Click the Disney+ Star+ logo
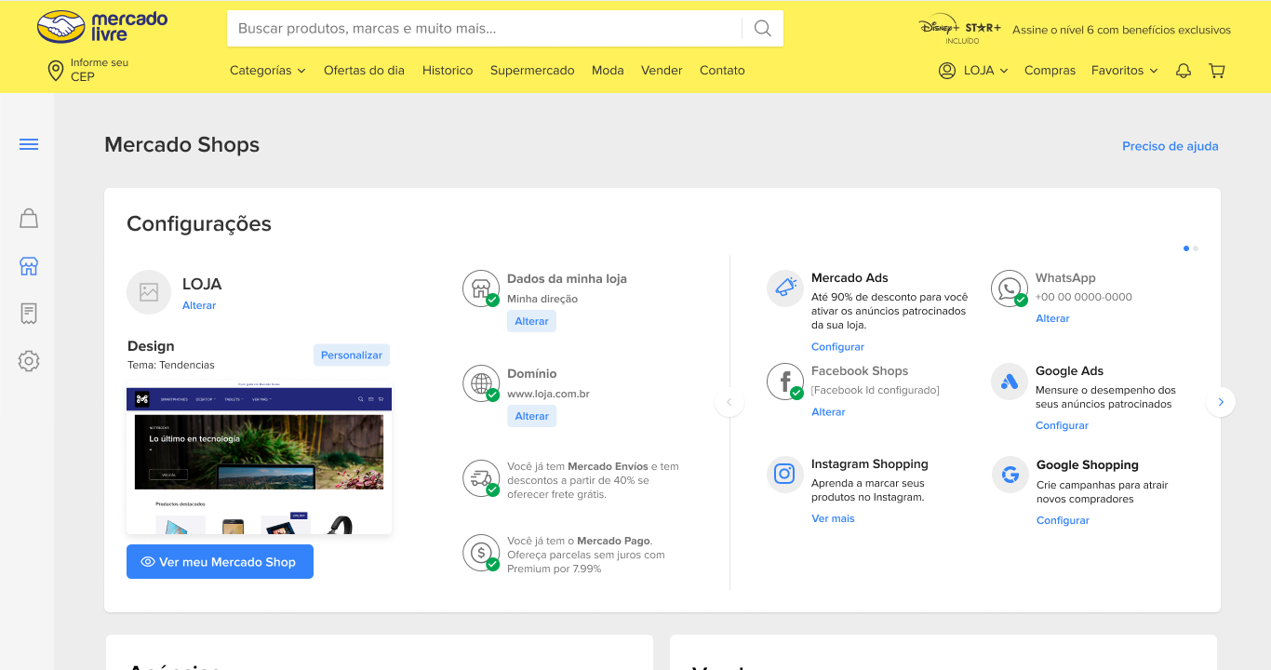 pos(960,29)
